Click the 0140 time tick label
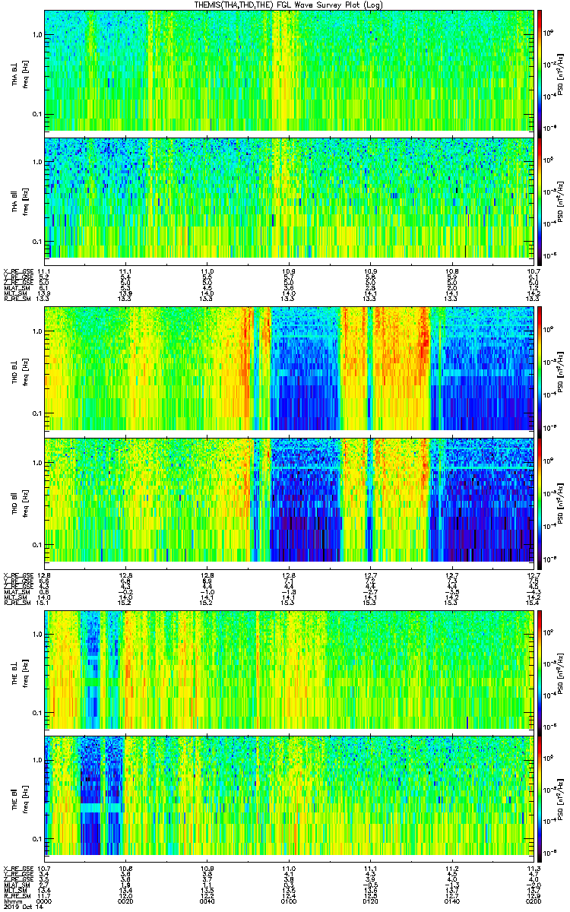Screen dimensions: 570x912 451,901
